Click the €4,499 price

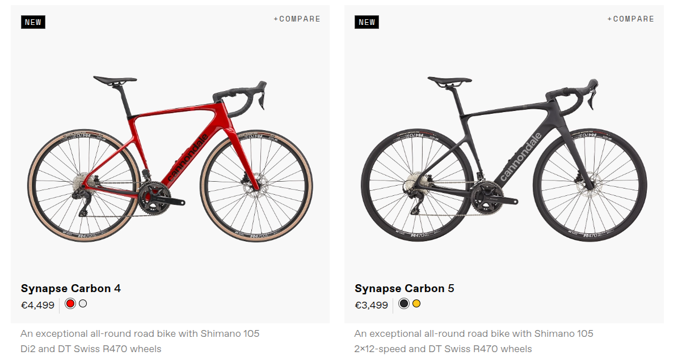click(38, 306)
